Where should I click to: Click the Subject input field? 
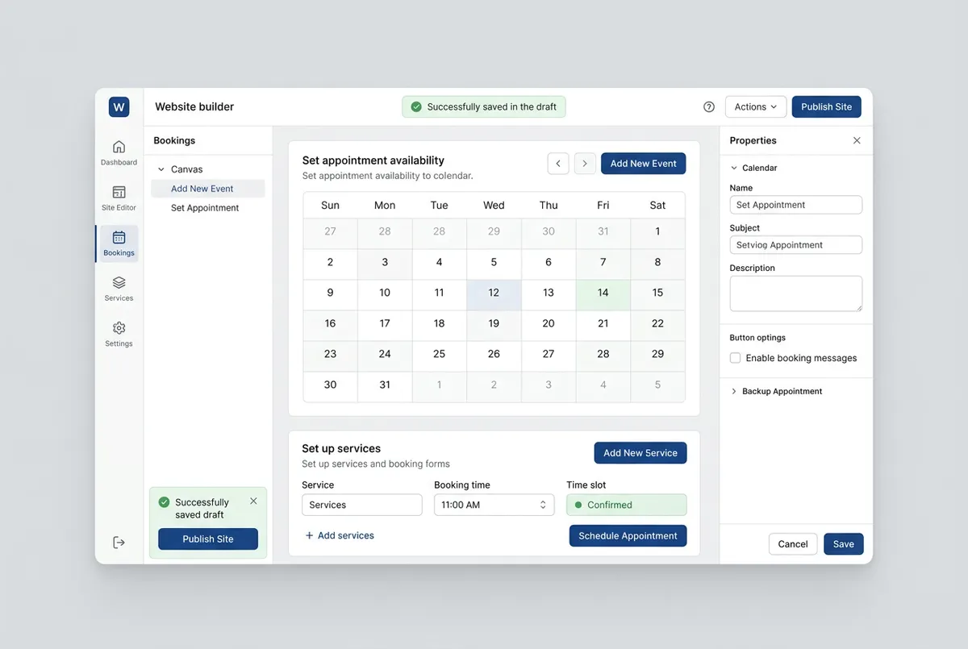point(796,245)
